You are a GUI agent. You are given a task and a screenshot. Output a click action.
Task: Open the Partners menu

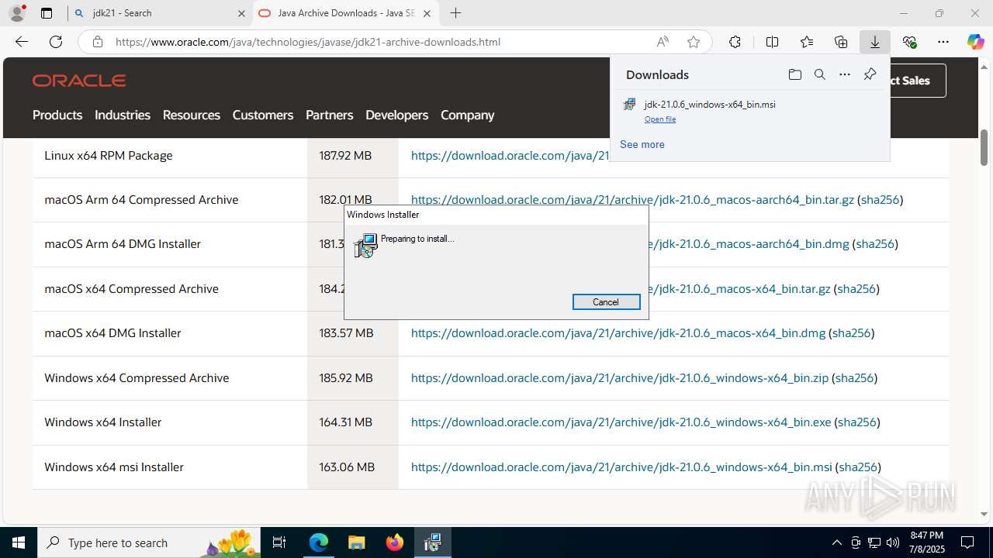pos(330,115)
